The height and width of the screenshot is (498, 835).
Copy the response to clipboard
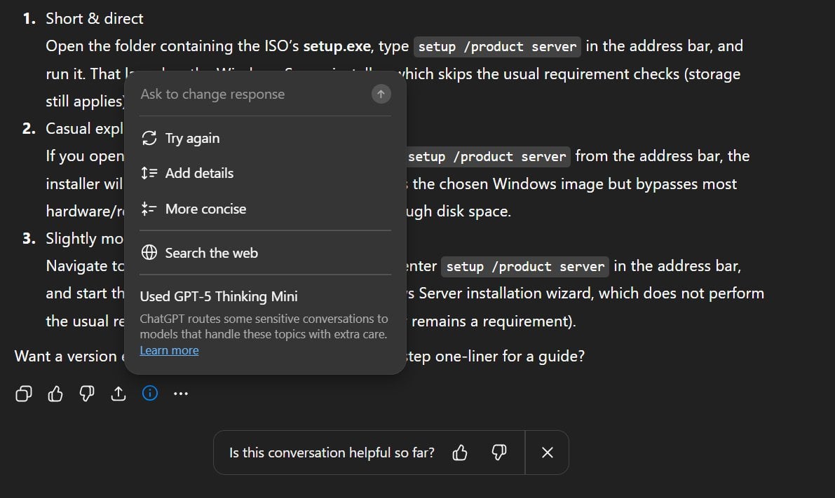[23, 393]
